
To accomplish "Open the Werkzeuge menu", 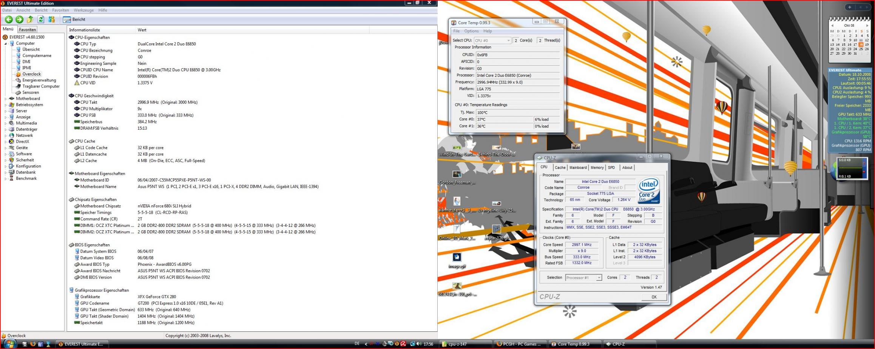I will coord(83,10).
